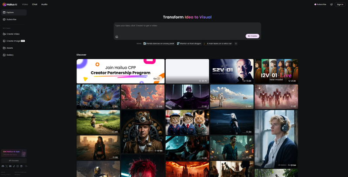Open Assets in the sidebar

(x=14, y=48)
